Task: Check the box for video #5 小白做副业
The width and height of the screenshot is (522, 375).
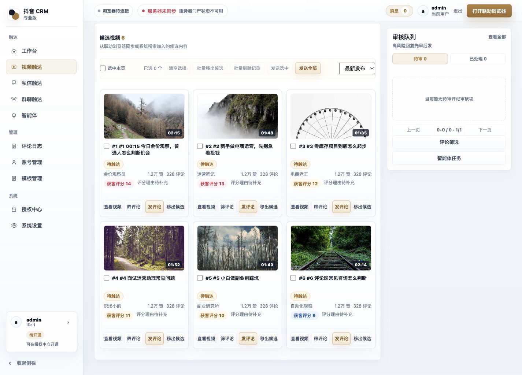Action: (200, 278)
